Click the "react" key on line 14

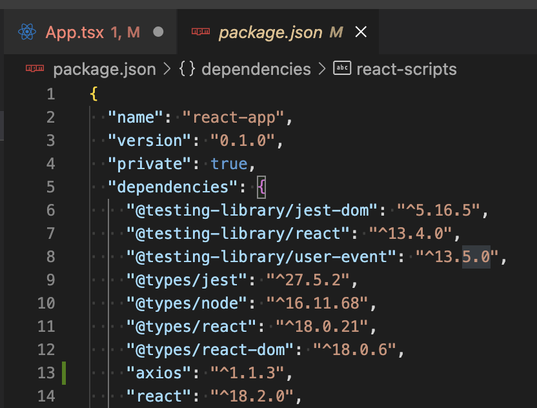click(x=158, y=396)
